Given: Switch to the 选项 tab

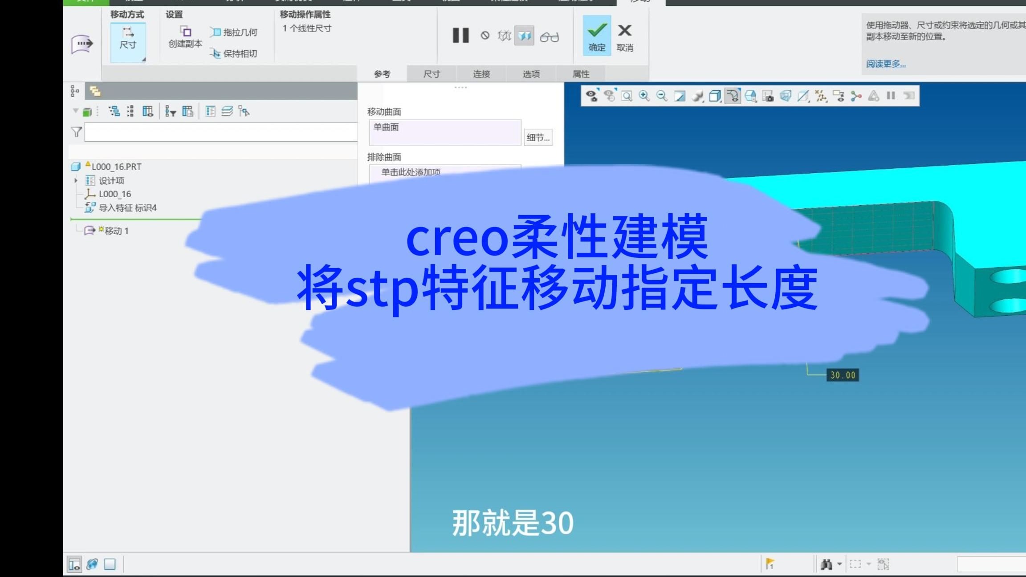Looking at the screenshot, I should [x=531, y=74].
